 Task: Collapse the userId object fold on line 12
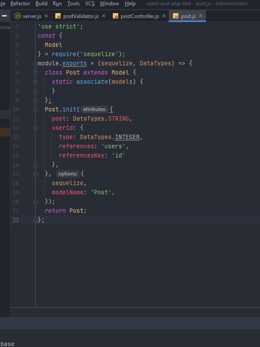pos(35,128)
